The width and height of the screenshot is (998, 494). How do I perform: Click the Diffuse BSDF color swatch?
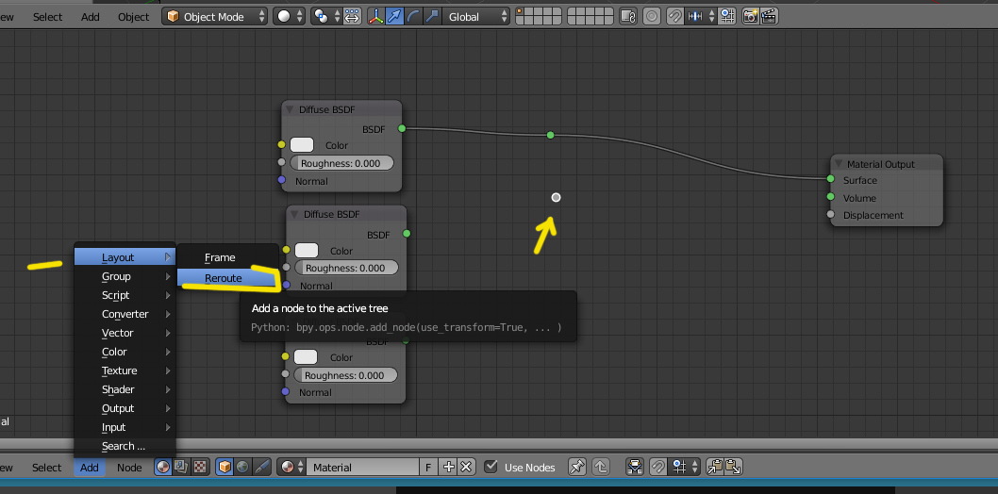click(x=302, y=145)
